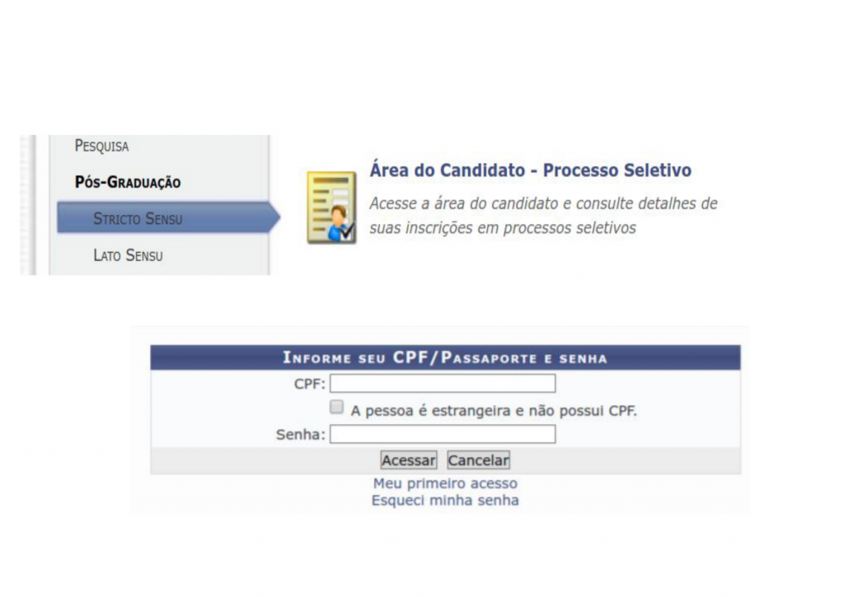Follow the Meu primeiro acesso link
844x597 pixels.
(x=445, y=483)
